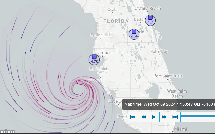
Task: Click the Palm Bay label
Action: [159, 51]
